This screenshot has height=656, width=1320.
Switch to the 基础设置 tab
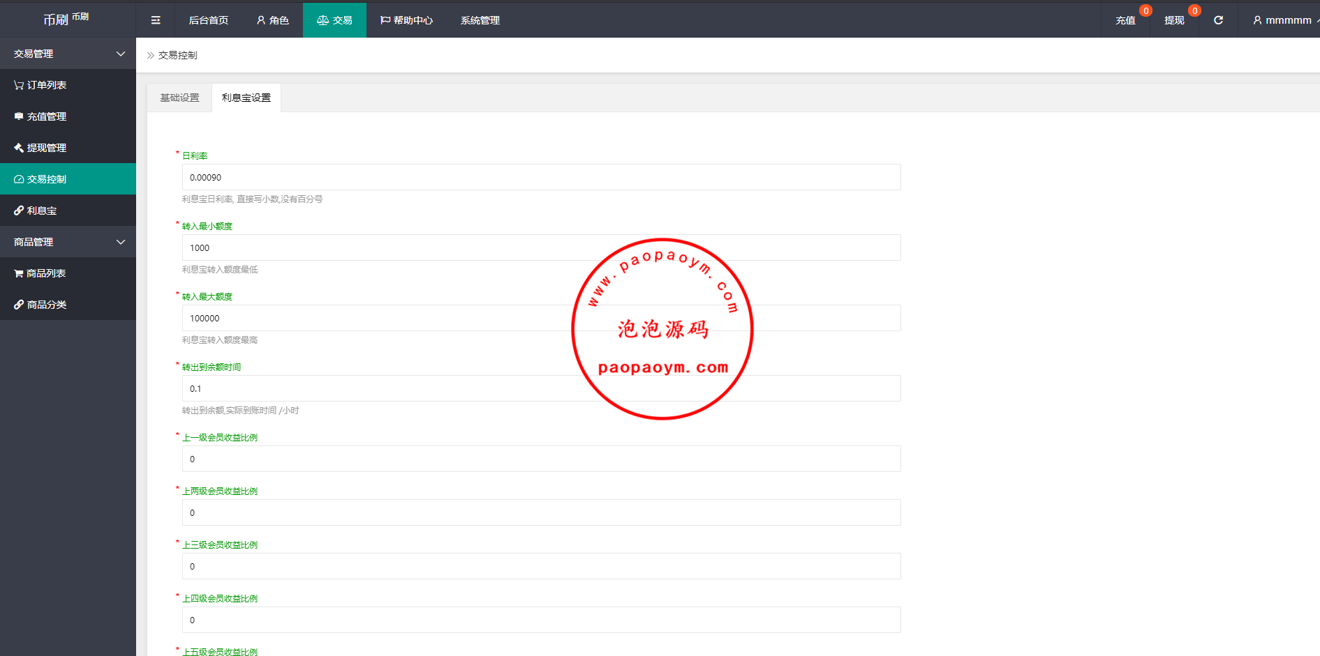pos(179,98)
